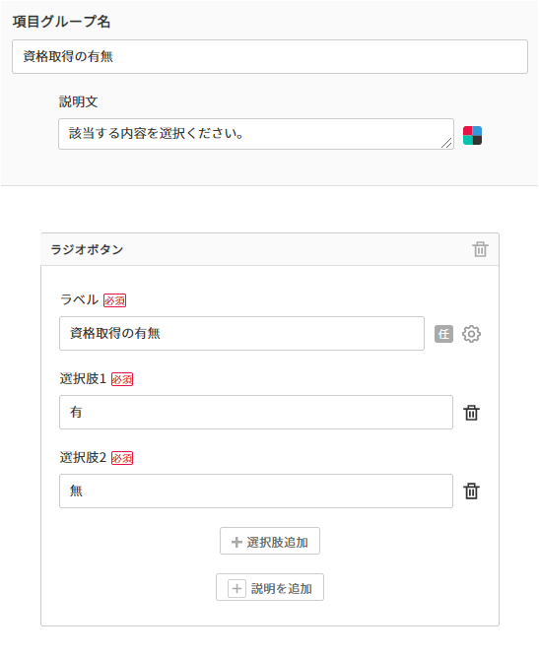Select the 選択肢1 field containing 有

tap(256, 413)
